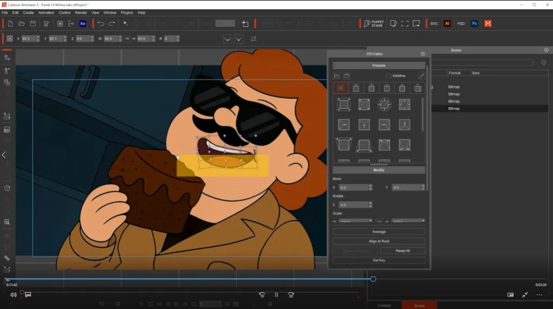Open the Plugins menu

pos(127,12)
